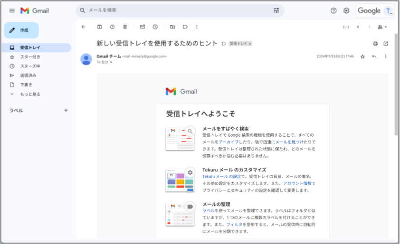Open the ラベル link in email body

point(209,211)
